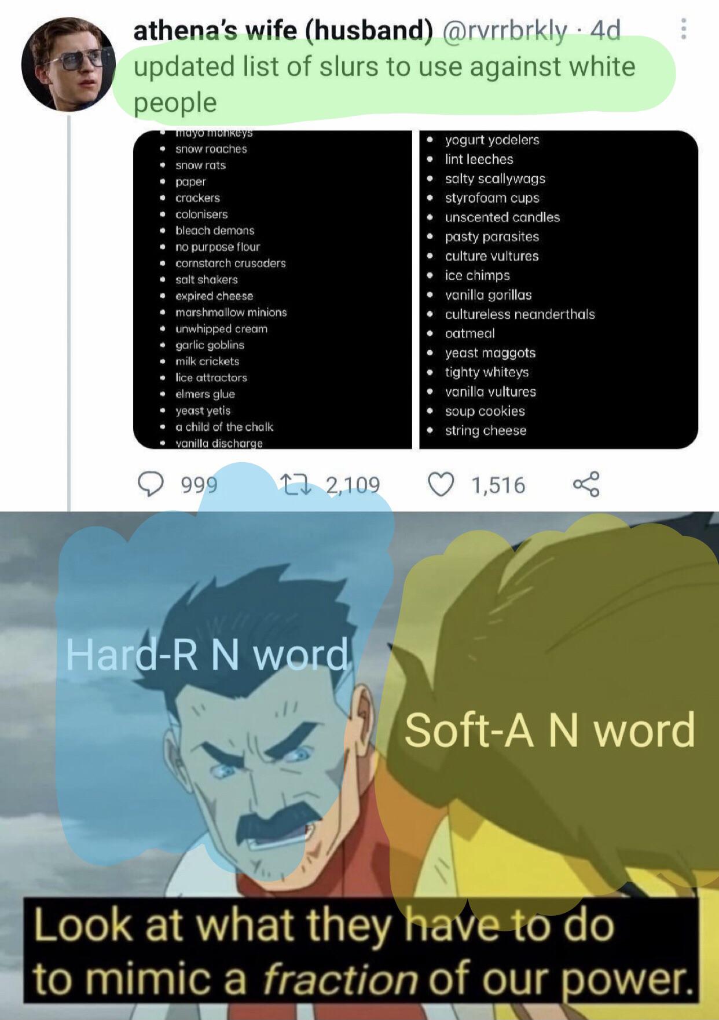The width and height of the screenshot is (719, 1020).
Task: Click the reply speech bubble icon
Action: click(151, 484)
